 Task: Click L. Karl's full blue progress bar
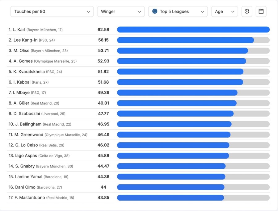[x=193, y=30]
